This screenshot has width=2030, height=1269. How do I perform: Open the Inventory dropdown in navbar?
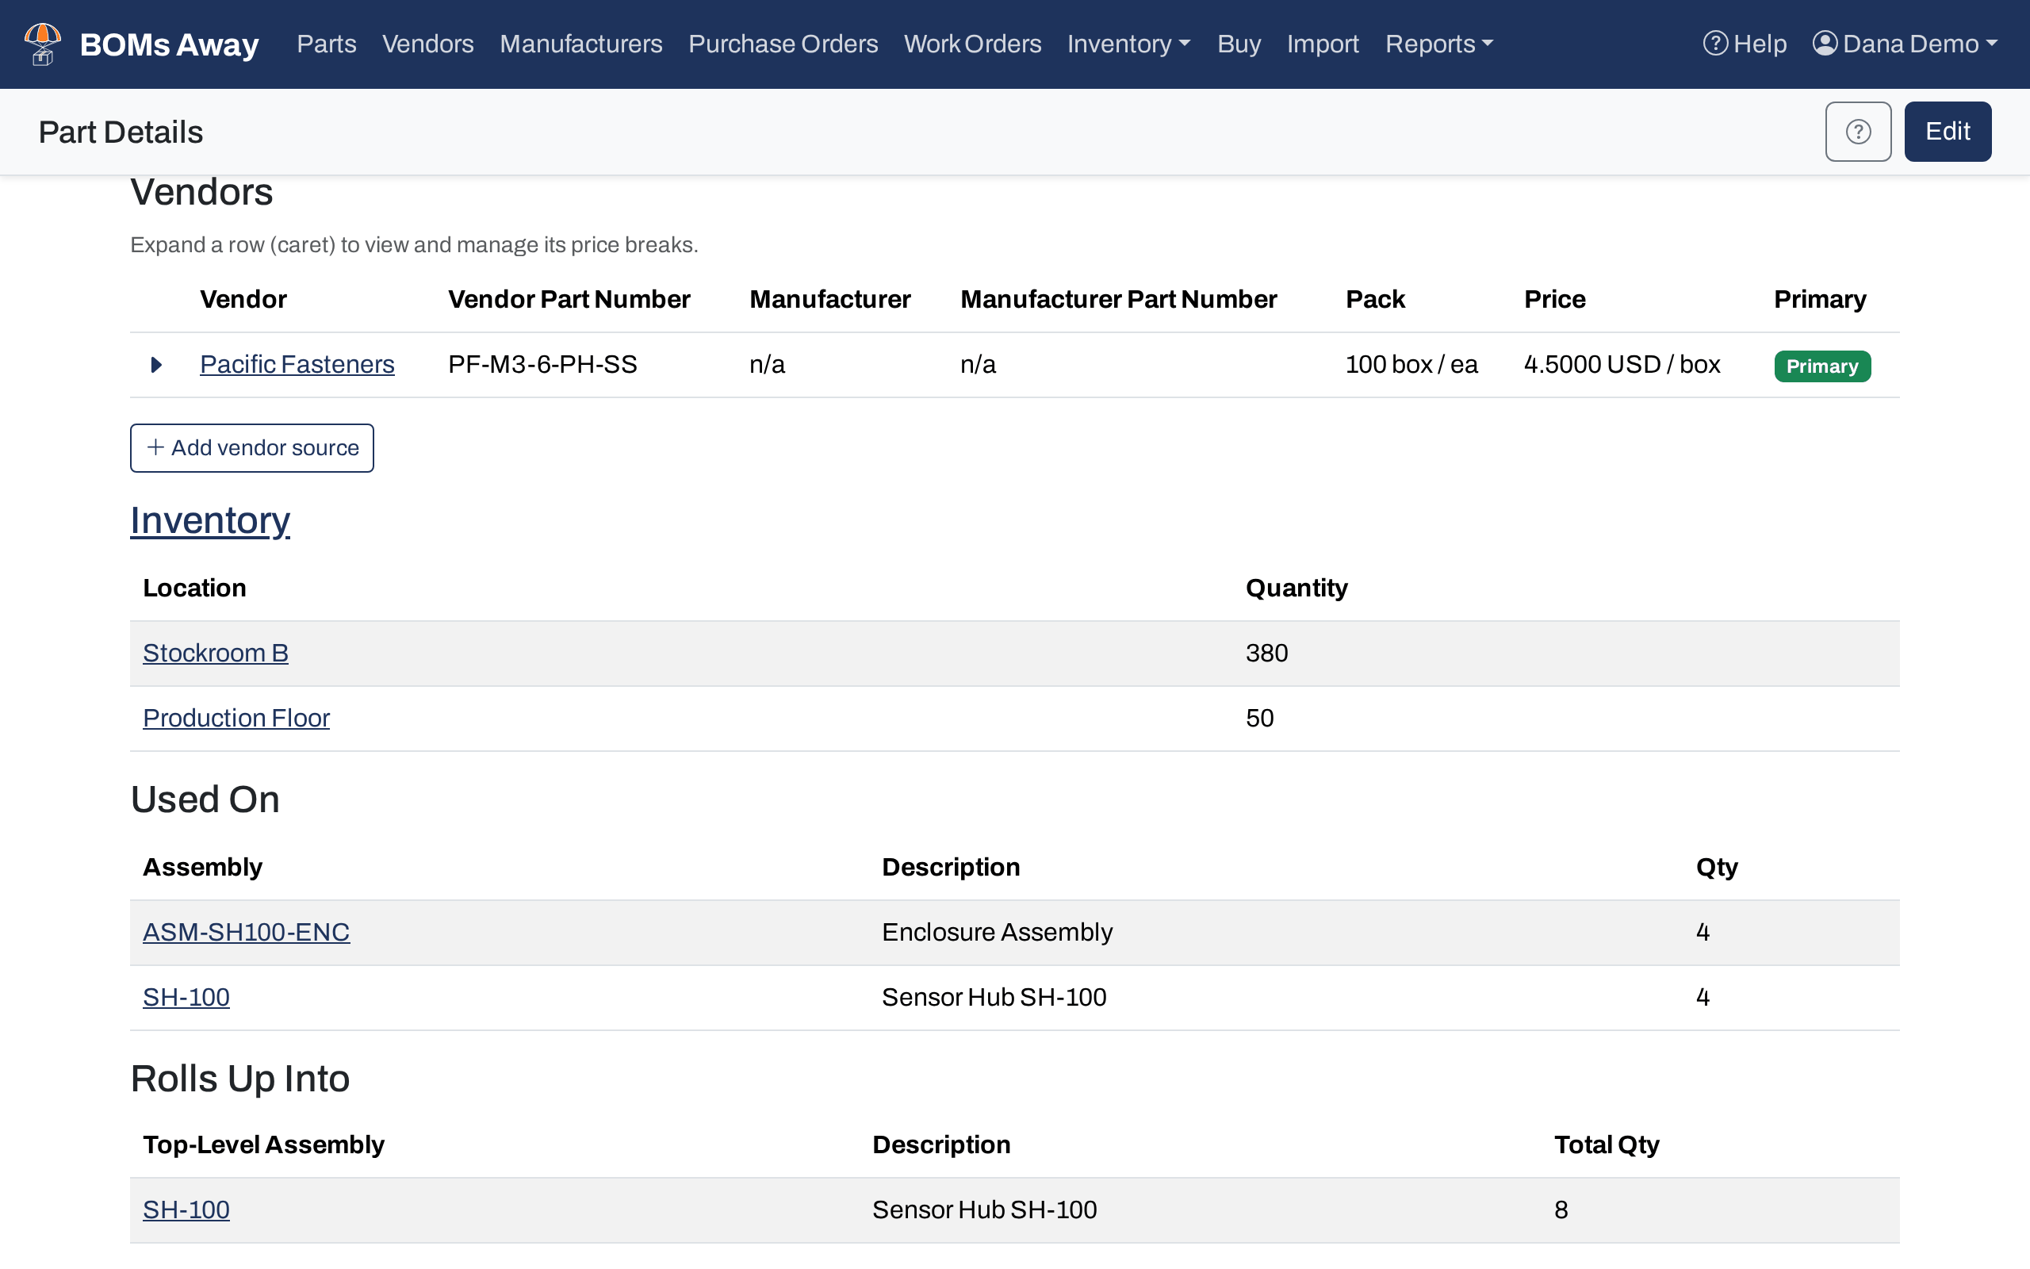coord(1128,44)
